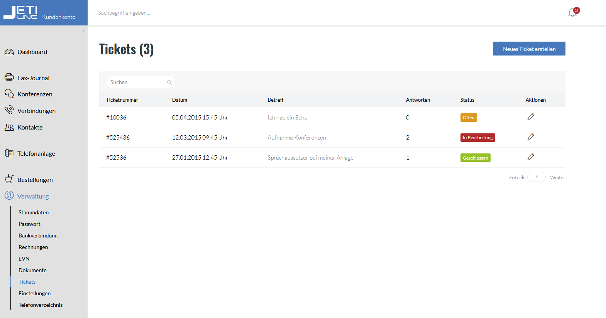Viewport: 606px width, 318px height.
Task: Collapse the sidebar with the small arrow
Action: click(83, 30)
